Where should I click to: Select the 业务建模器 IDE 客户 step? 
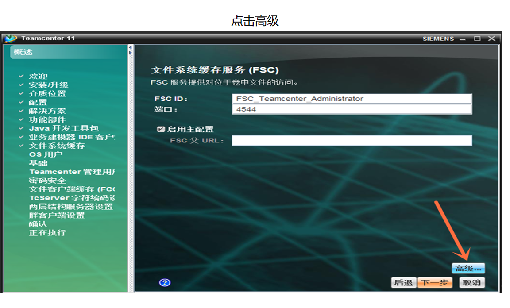(72, 137)
